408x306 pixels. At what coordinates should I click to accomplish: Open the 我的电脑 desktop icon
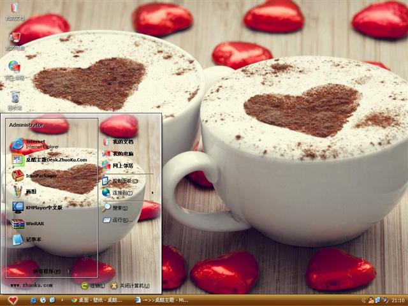pos(15,41)
